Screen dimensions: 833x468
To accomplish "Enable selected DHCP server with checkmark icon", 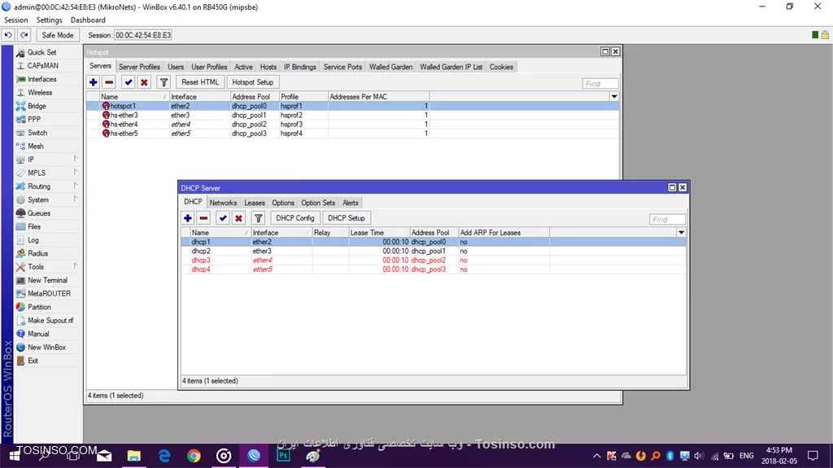I will click(x=223, y=218).
